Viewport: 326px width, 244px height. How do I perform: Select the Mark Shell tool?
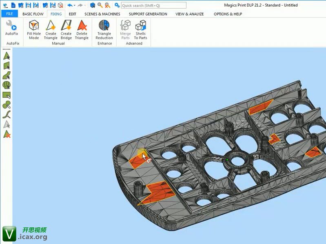(x=7, y=85)
